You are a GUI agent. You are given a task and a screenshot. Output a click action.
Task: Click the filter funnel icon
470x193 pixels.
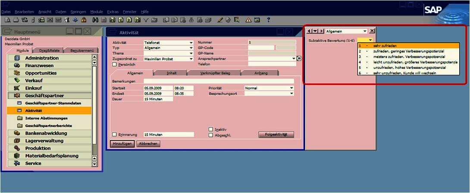tap(146, 20)
